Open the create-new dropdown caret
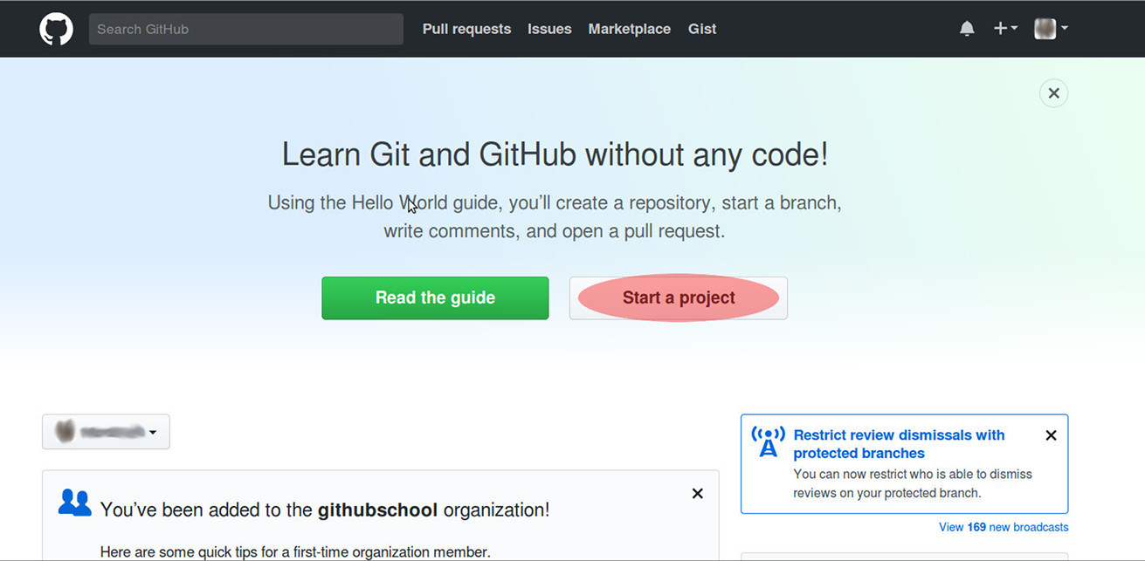 coord(1012,27)
